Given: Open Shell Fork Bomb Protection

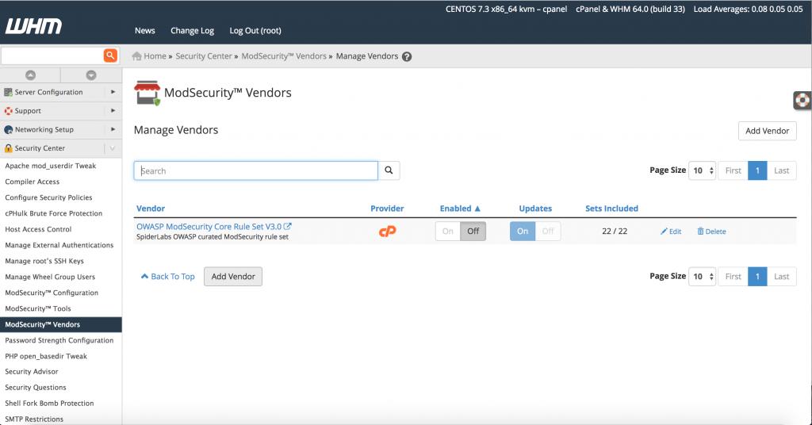Looking at the screenshot, I should pyautogui.click(x=49, y=404).
